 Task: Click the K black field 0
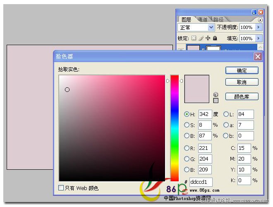point(244,181)
